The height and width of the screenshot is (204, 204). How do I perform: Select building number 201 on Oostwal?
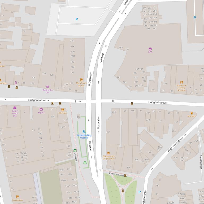click(108, 132)
